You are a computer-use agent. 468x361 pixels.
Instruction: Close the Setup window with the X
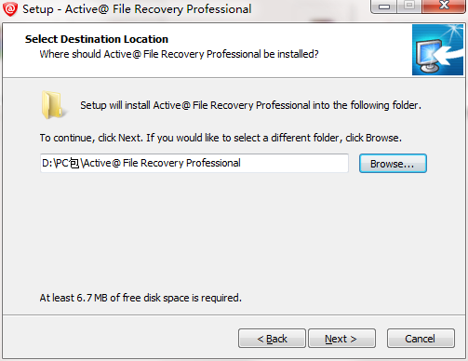point(444,6)
